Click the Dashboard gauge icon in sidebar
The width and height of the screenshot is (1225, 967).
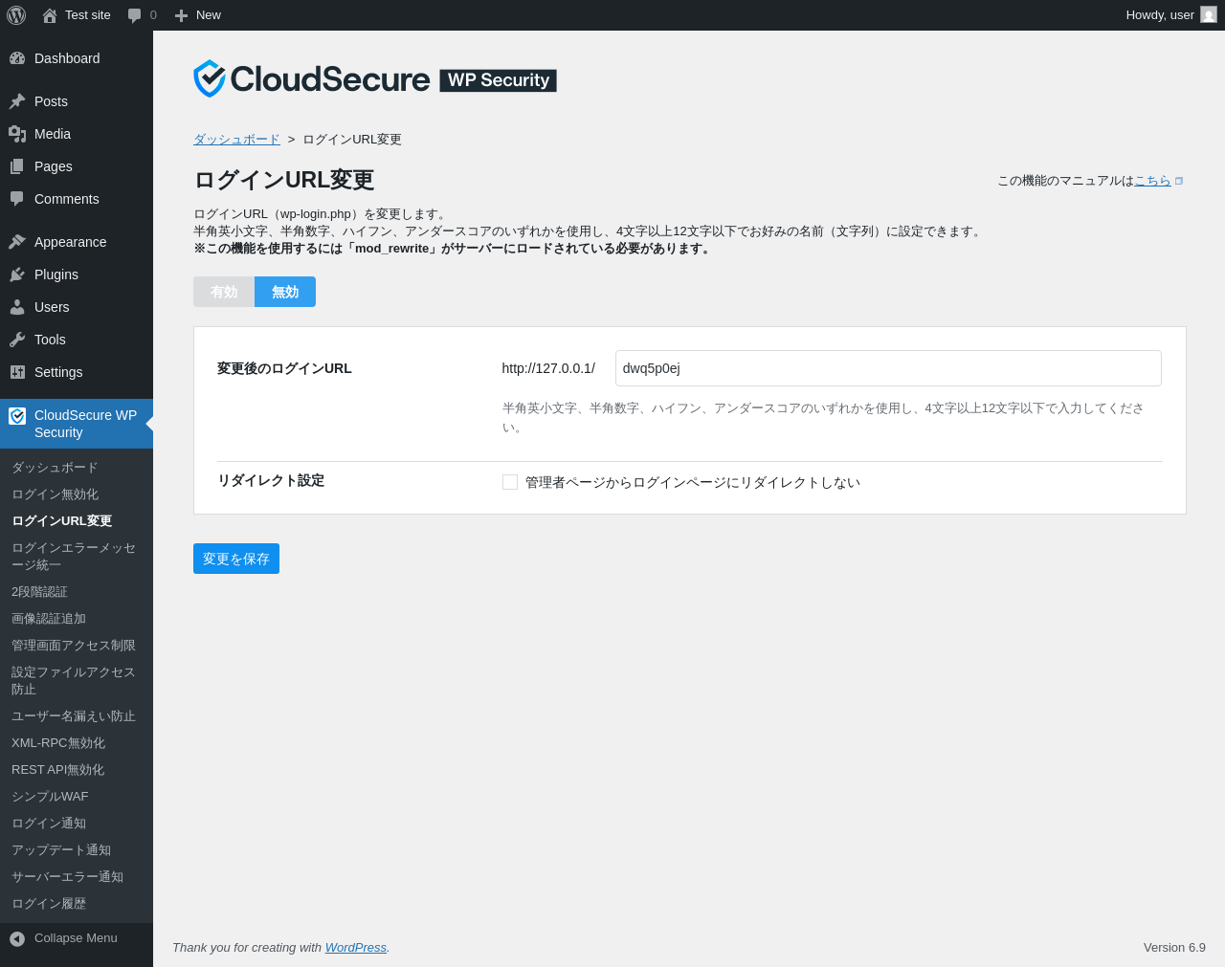tap(17, 58)
